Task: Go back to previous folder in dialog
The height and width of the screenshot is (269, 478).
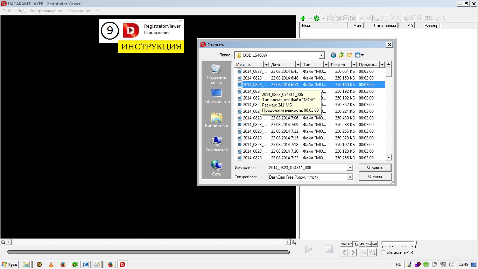Action: coord(333,55)
